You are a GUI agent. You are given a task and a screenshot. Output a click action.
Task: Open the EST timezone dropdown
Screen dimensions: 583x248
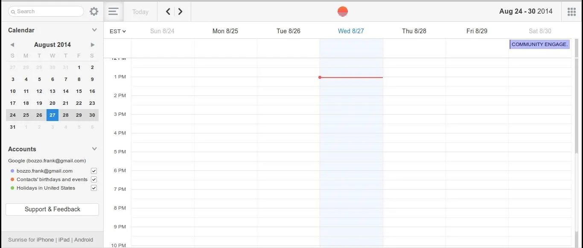118,31
